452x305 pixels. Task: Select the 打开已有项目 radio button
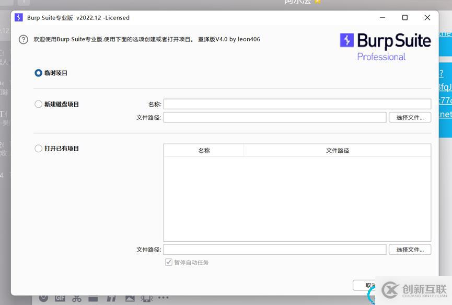point(38,149)
